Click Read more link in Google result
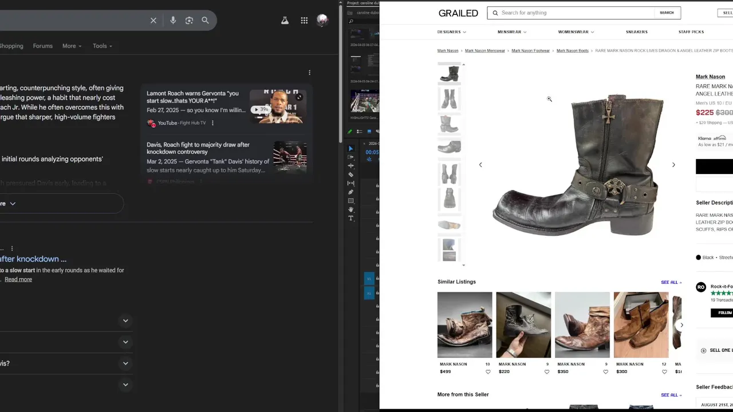The width and height of the screenshot is (733, 412). [18, 279]
